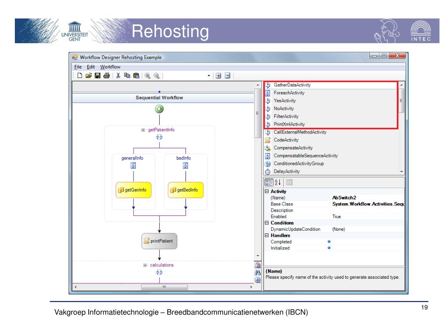
Task: Select CallExternalMethodActivity in the toolbox
Action: click(300, 132)
